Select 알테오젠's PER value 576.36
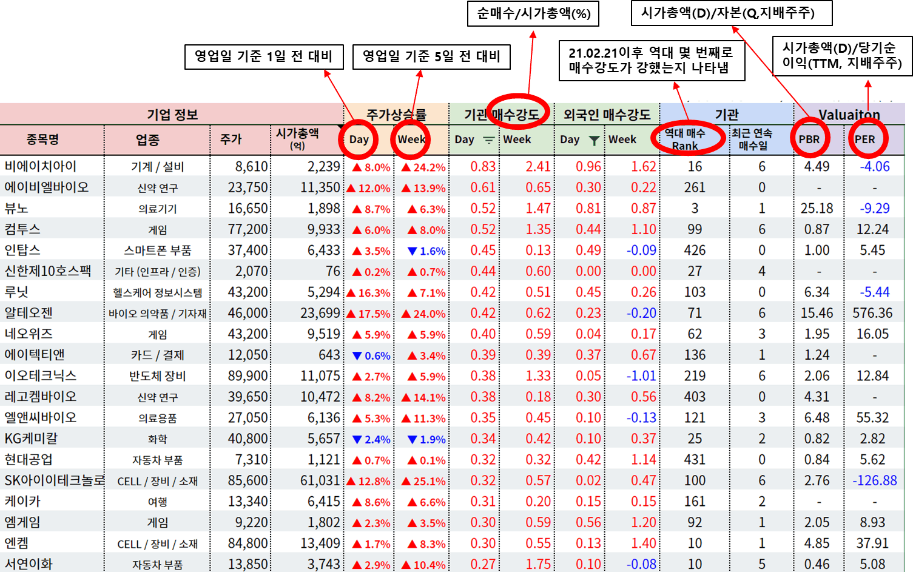The image size is (913, 572). click(872, 313)
